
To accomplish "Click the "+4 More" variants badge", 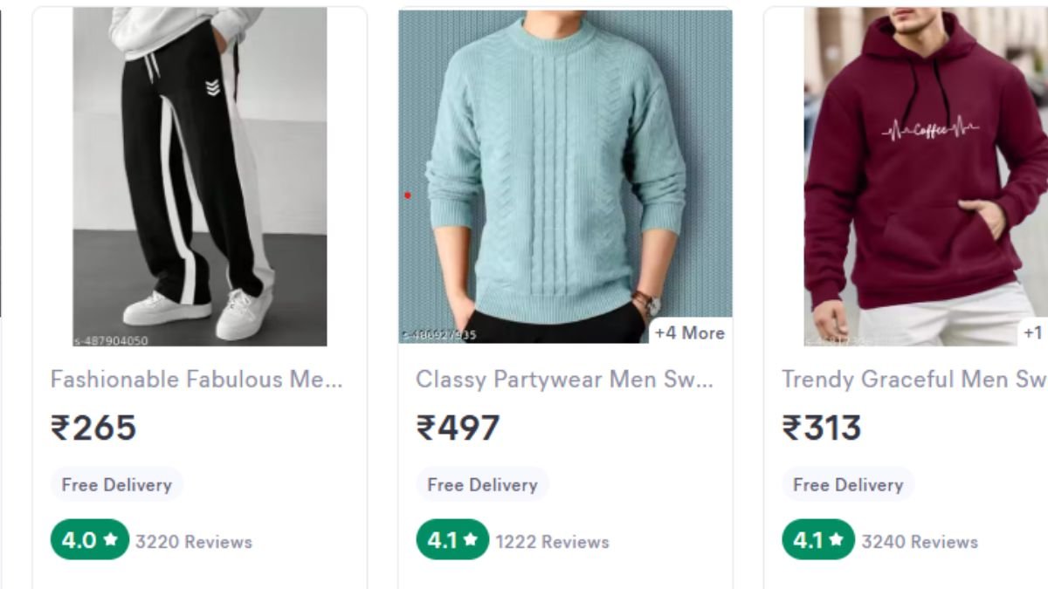I will click(x=689, y=332).
